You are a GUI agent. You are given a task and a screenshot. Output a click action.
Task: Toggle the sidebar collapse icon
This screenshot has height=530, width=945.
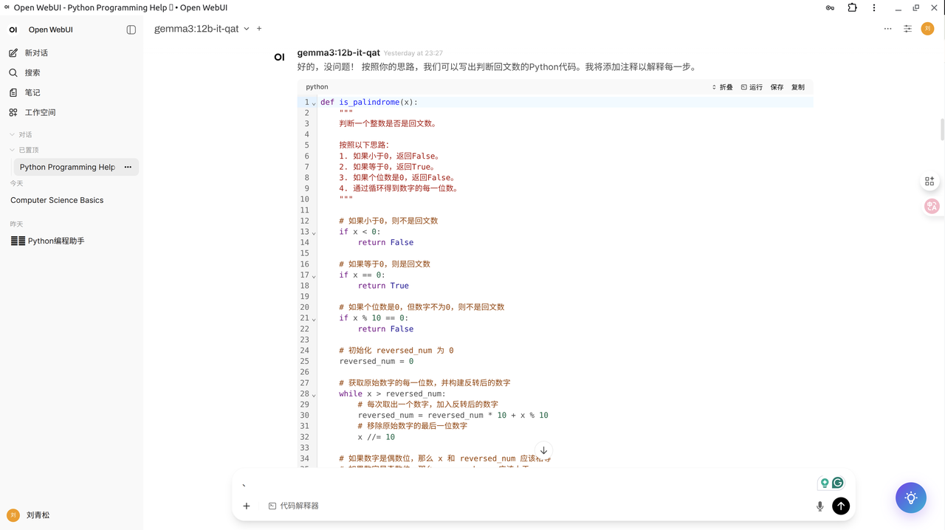(131, 30)
